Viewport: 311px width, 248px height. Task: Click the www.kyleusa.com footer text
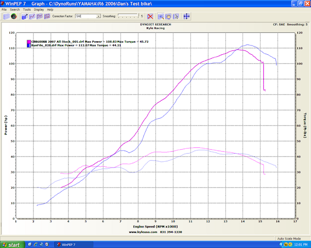pos(143,232)
